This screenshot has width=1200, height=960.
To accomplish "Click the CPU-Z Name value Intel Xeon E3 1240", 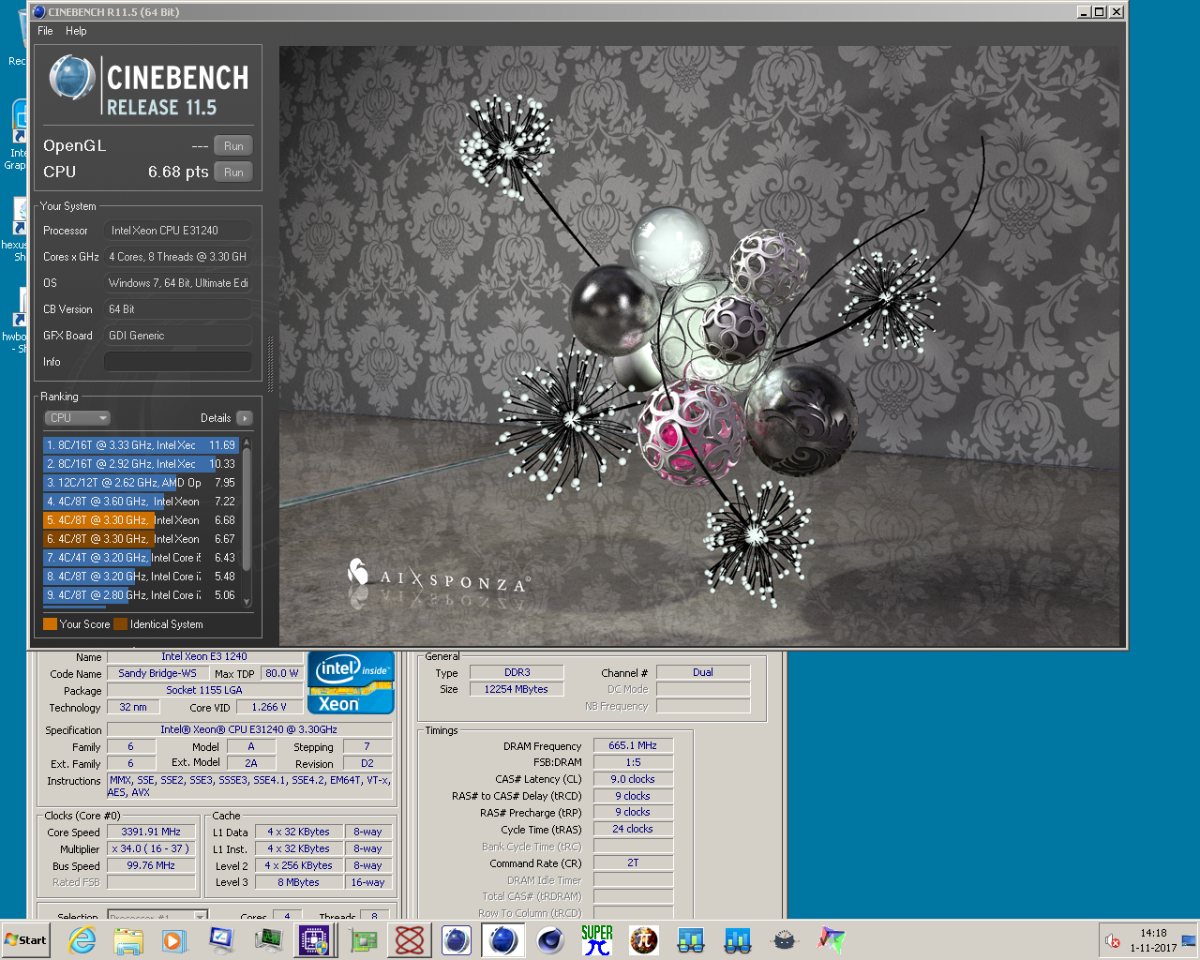I will (204, 657).
